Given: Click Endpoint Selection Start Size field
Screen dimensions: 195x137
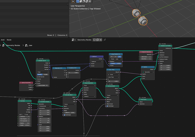Looking at the screenshot, I should click(x=146, y=57).
